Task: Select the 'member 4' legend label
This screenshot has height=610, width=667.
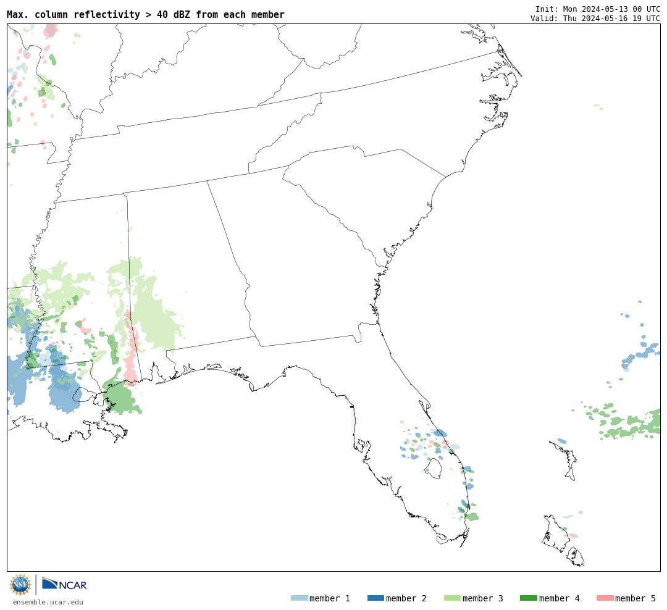Action: click(x=560, y=598)
